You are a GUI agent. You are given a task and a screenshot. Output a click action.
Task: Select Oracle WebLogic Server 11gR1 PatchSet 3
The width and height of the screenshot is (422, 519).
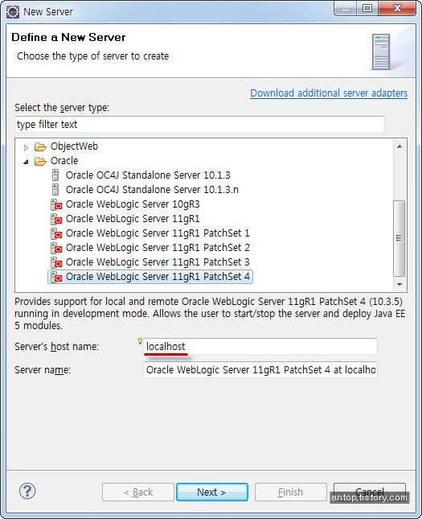158,262
